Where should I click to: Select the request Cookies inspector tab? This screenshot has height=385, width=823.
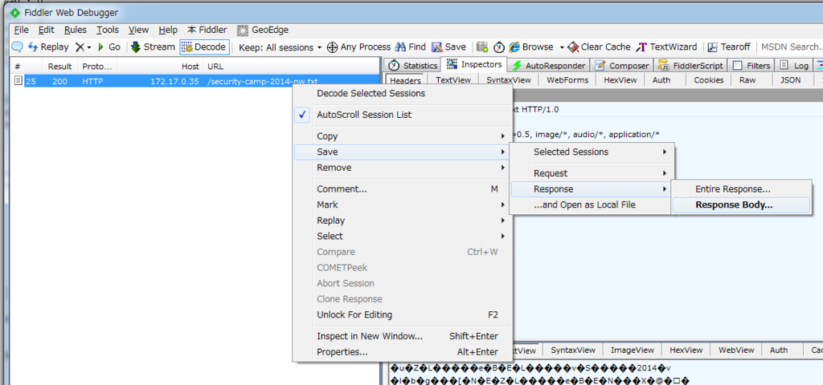(709, 80)
